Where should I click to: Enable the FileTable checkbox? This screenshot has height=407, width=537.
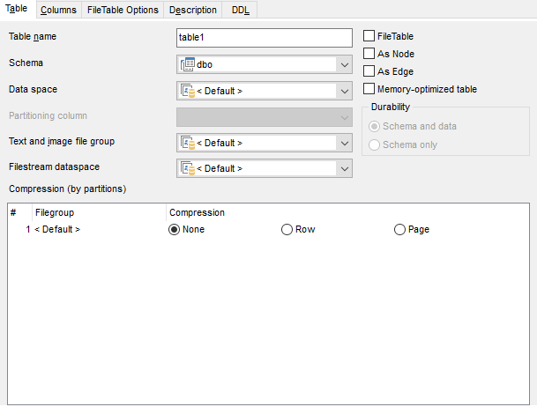click(x=369, y=36)
